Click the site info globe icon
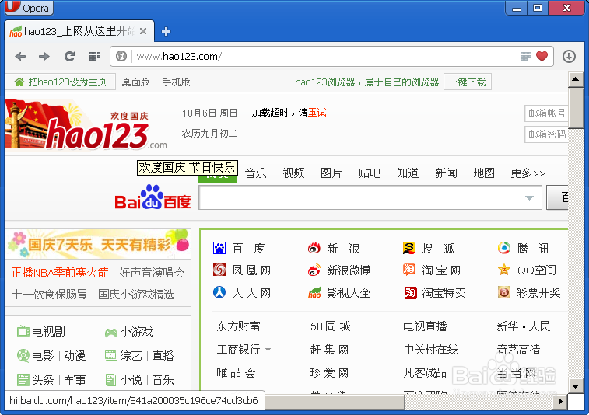The height and width of the screenshot is (415, 589). [121, 56]
